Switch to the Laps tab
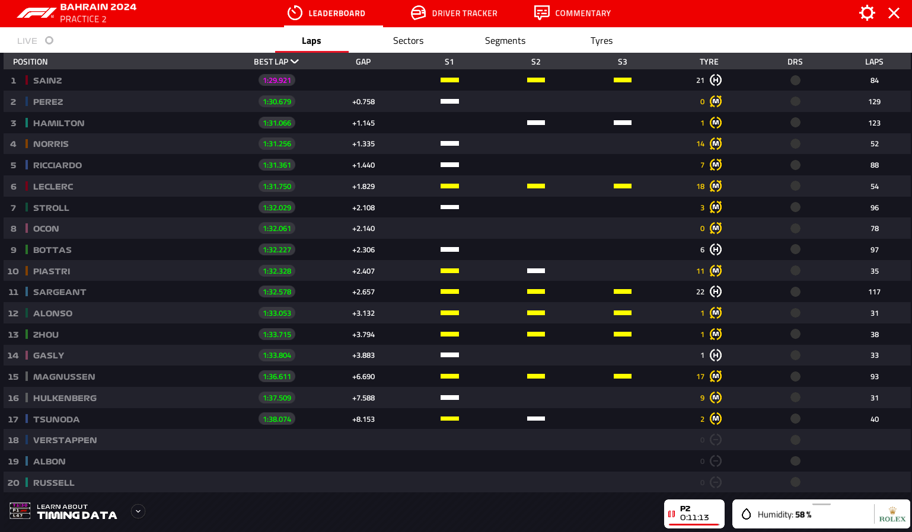The width and height of the screenshot is (912, 532). coord(311,40)
